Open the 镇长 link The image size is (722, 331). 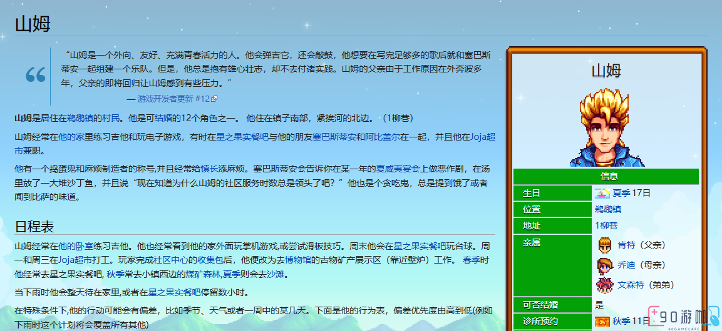[210, 169]
